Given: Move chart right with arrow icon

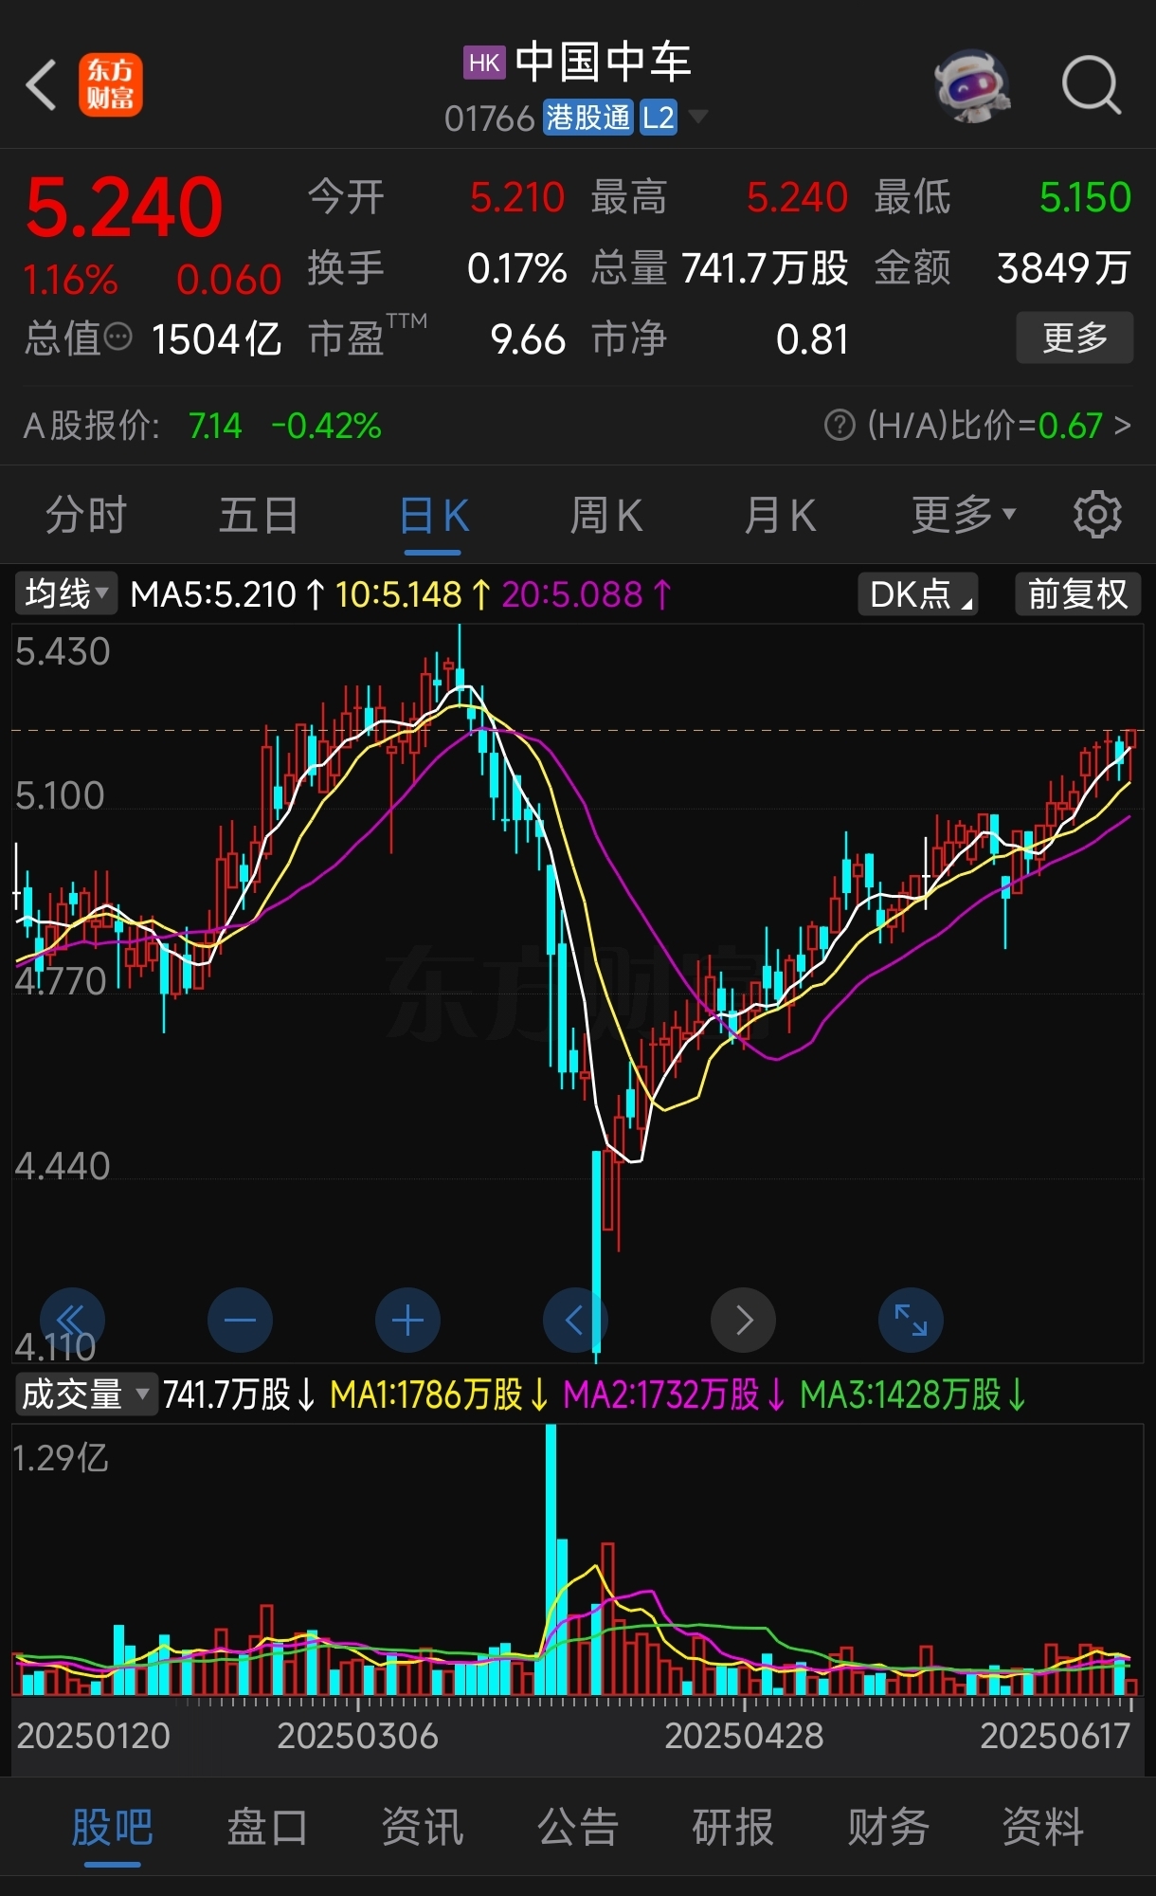Looking at the screenshot, I should [x=743, y=1320].
